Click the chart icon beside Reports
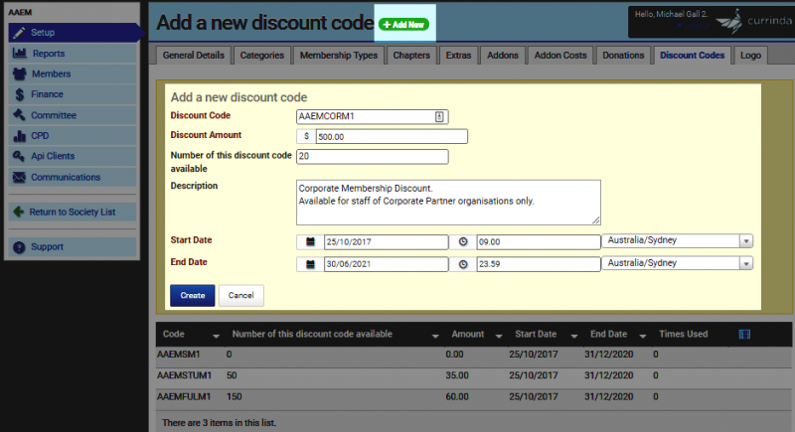Viewport: 795px width, 432px height. [x=19, y=53]
